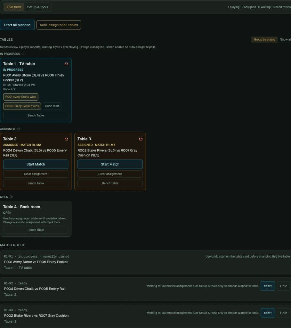This screenshot has height=328, width=291.
Task: Hold queued match R1-M3
Action: pos(284,313)
